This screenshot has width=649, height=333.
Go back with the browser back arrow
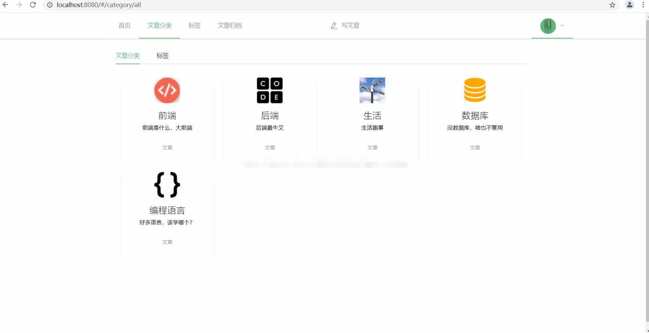6,5
